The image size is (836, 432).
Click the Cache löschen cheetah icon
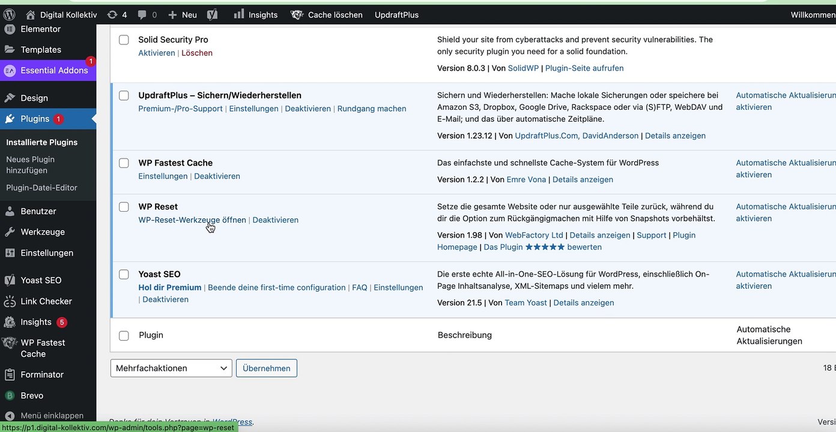coord(297,14)
